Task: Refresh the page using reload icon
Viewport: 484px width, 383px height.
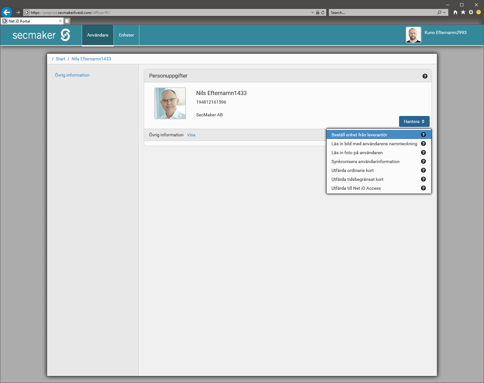Action: click(x=323, y=13)
